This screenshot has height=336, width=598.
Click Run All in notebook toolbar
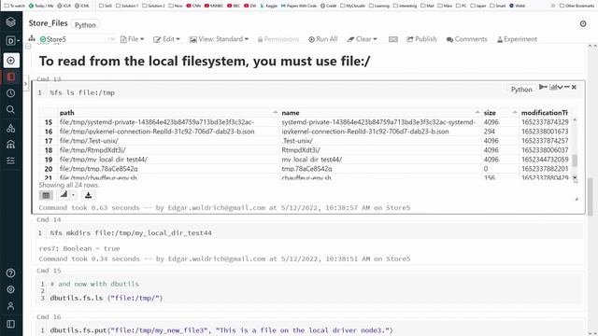pyautogui.click(x=323, y=39)
